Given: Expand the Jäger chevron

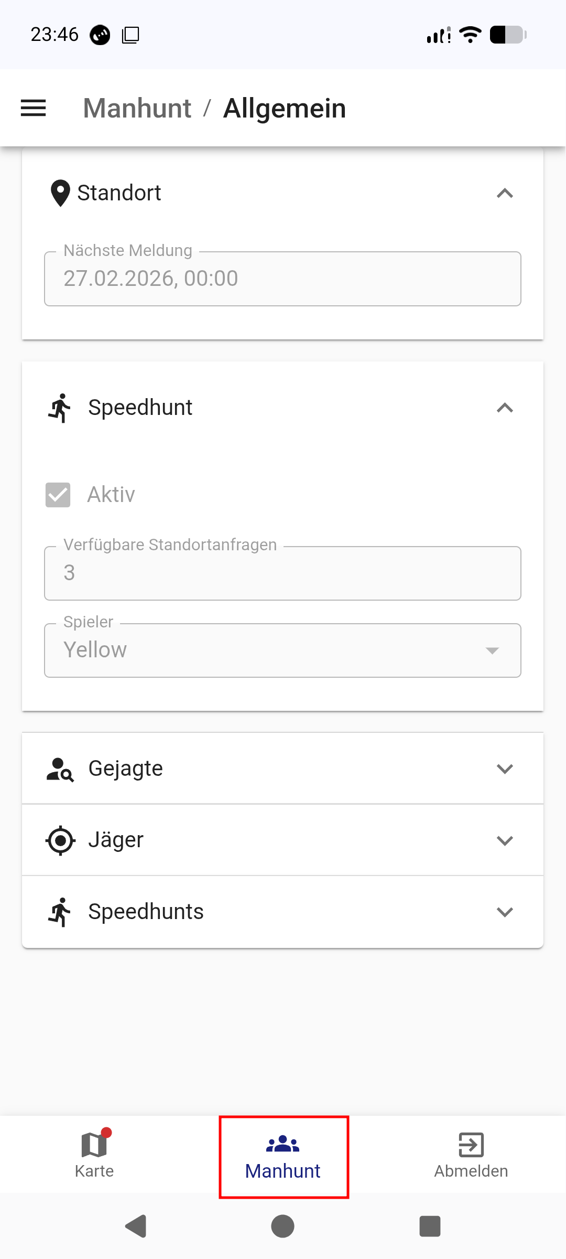Looking at the screenshot, I should coord(505,839).
